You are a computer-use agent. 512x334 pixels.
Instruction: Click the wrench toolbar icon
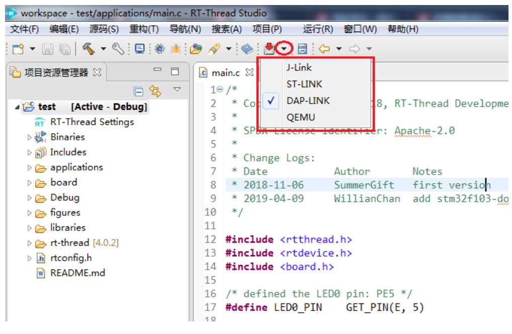click(x=118, y=49)
